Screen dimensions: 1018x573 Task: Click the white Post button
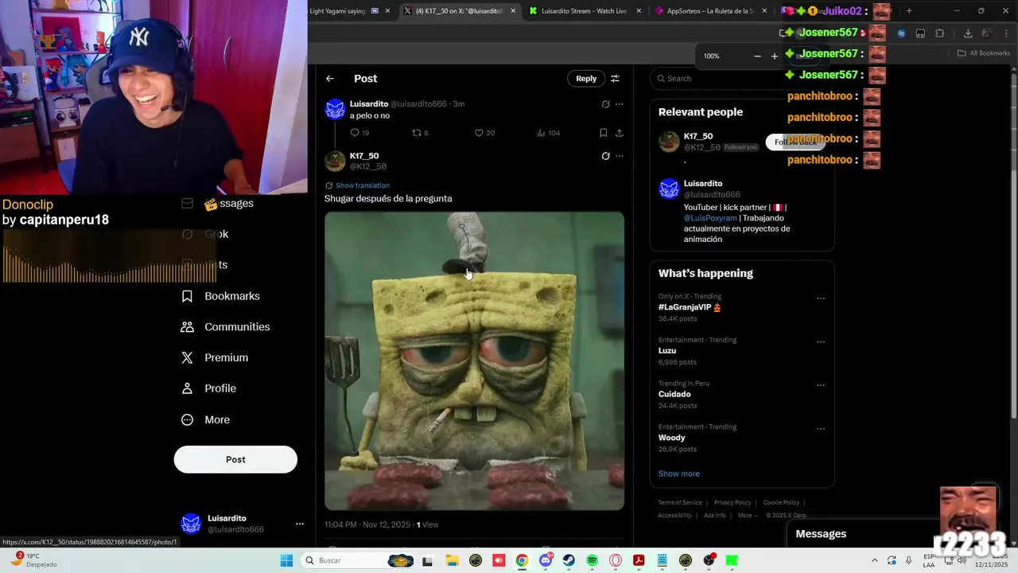pyautogui.click(x=235, y=459)
